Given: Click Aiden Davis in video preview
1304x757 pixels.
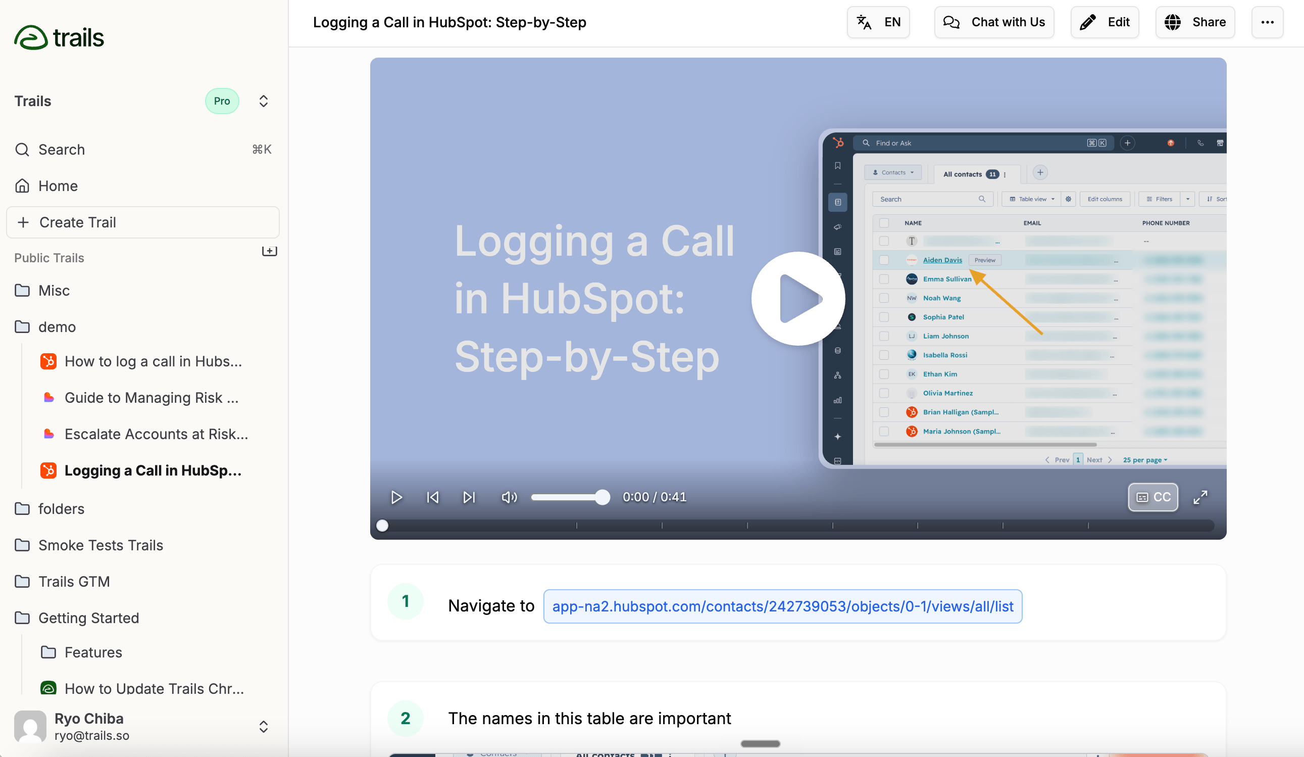Looking at the screenshot, I should point(942,260).
